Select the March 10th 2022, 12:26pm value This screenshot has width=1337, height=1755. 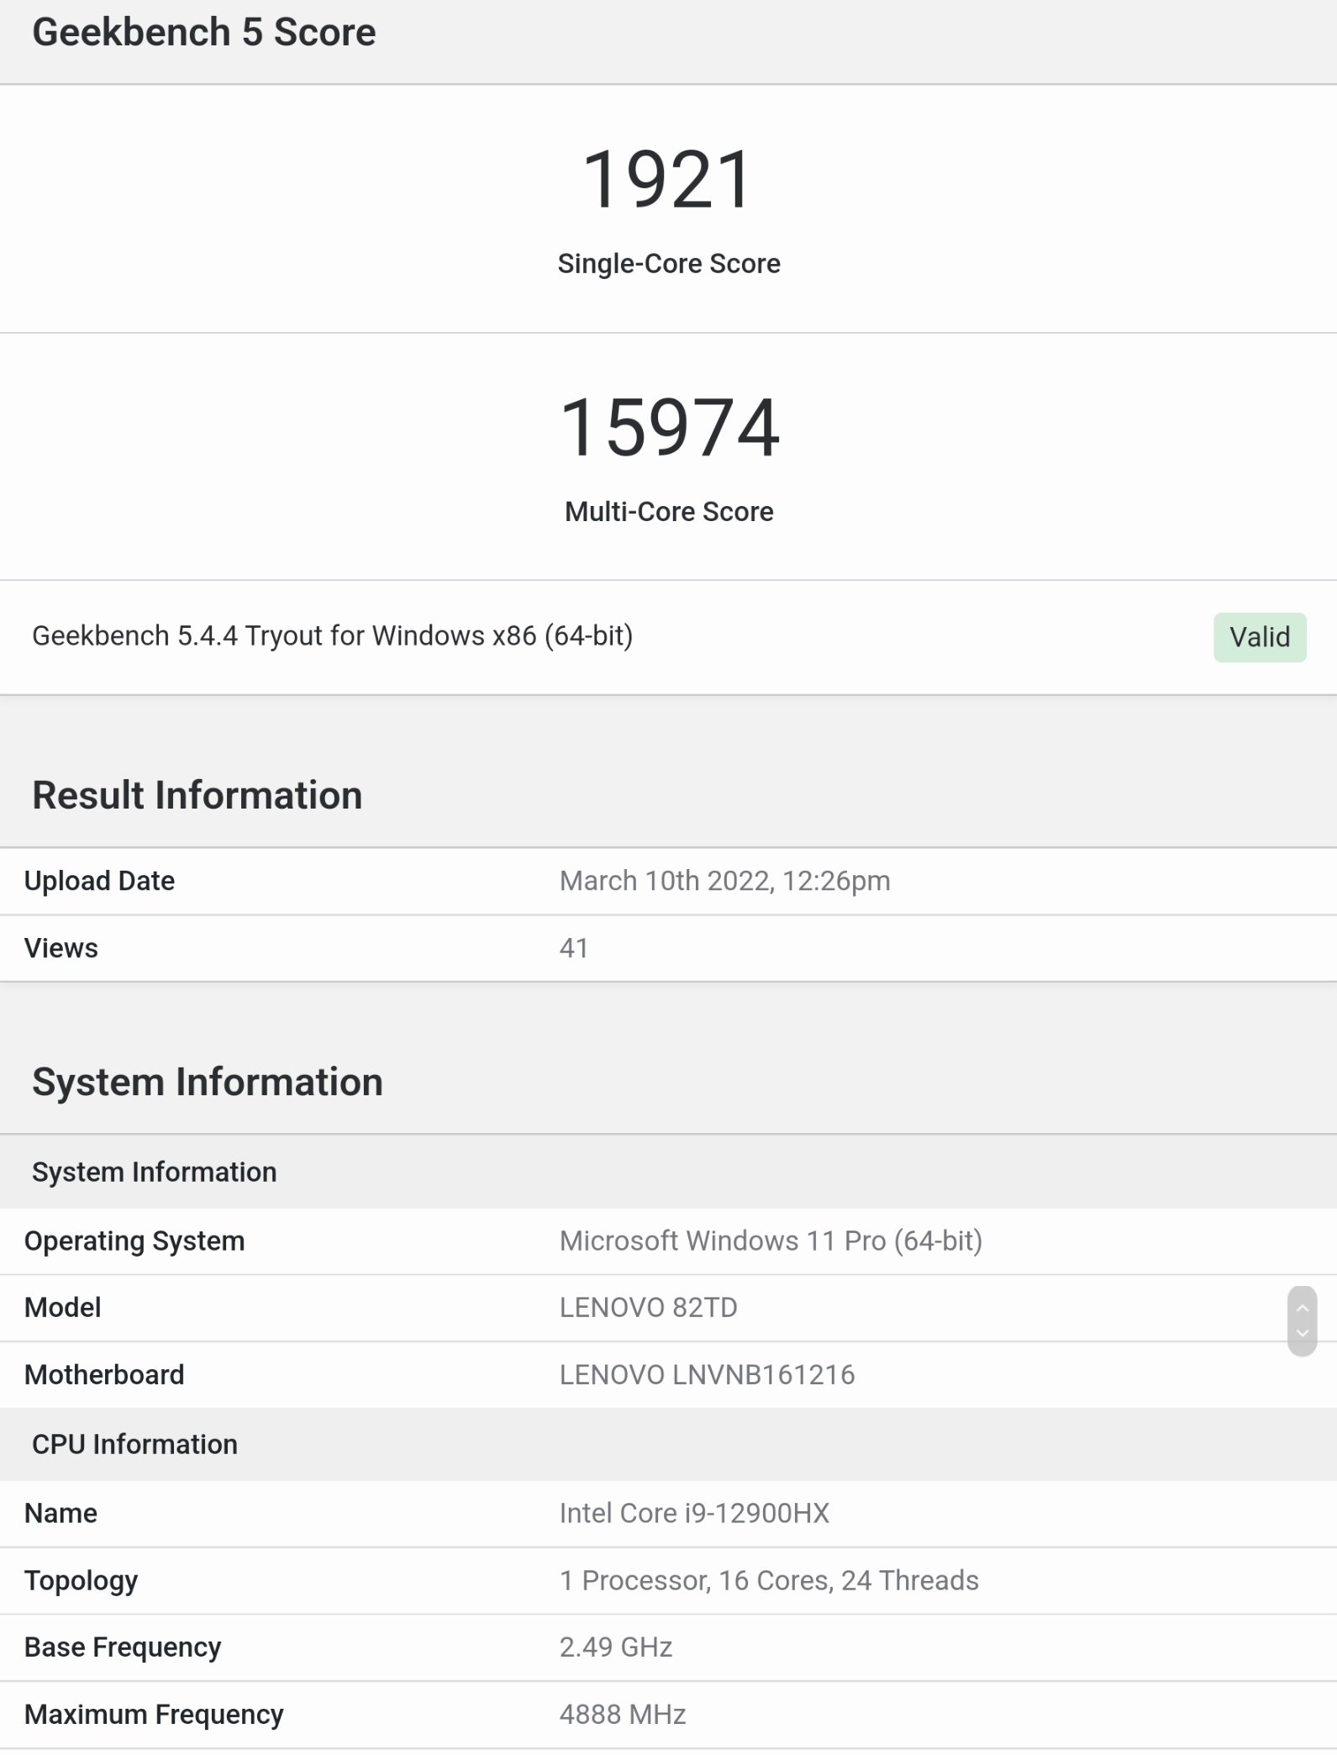click(x=724, y=881)
